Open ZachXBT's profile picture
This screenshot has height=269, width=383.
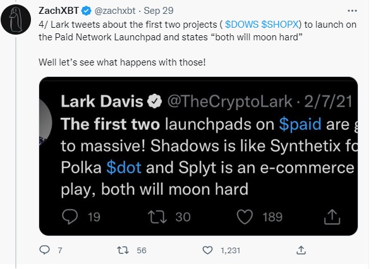point(18,19)
